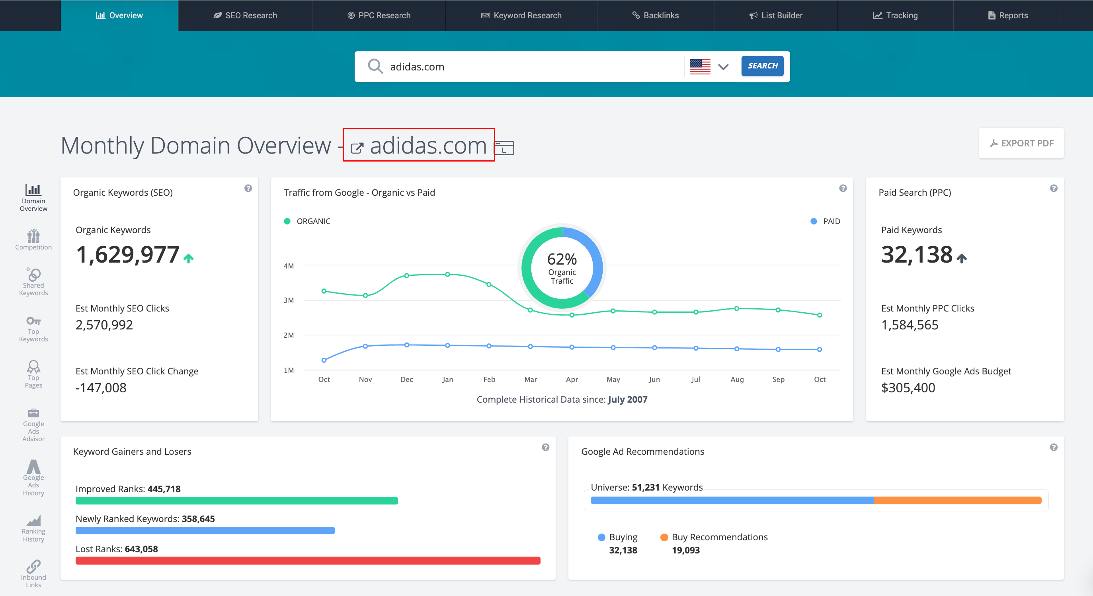The width and height of the screenshot is (1093, 596).
Task: Toggle the PAID legend series
Action: [825, 221]
